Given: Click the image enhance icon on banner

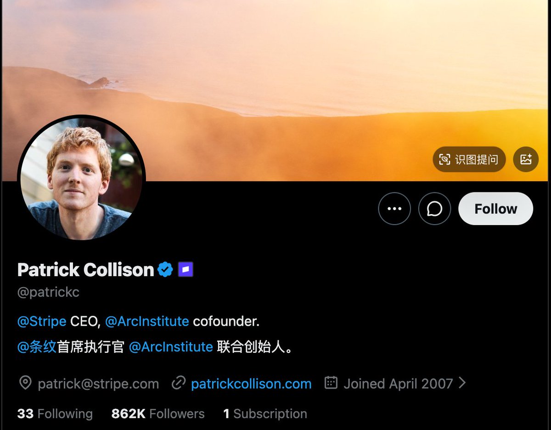Looking at the screenshot, I should [526, 159].
